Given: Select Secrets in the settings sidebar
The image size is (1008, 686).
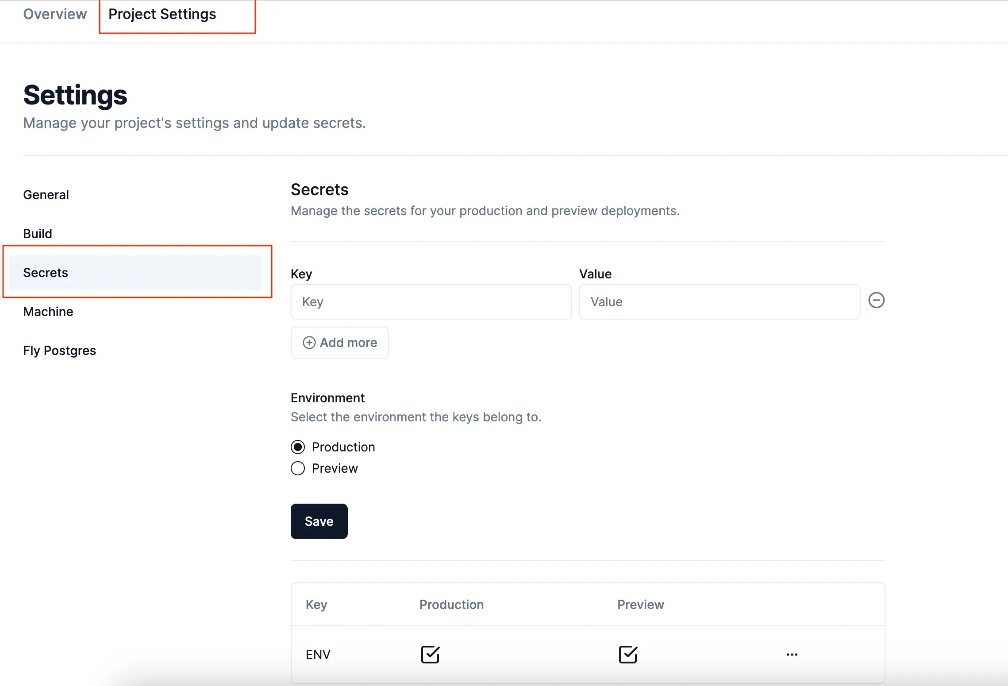Looking at the screenshot, I should coord(46,272).
